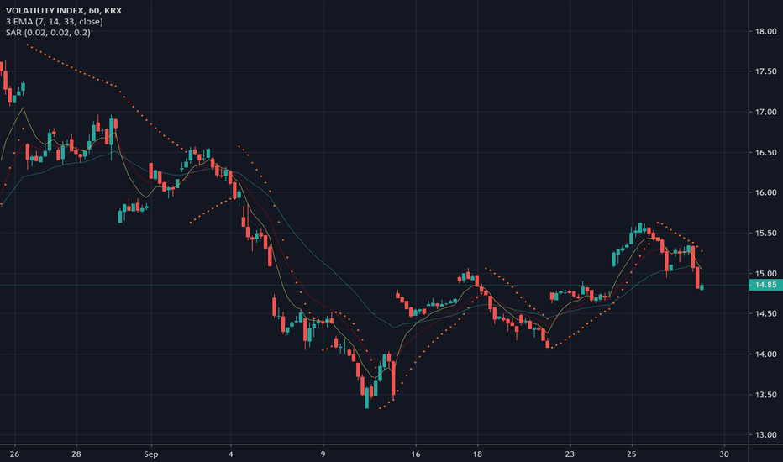
Task: Click the 17.50 price axis label
Action: point(765,71)
